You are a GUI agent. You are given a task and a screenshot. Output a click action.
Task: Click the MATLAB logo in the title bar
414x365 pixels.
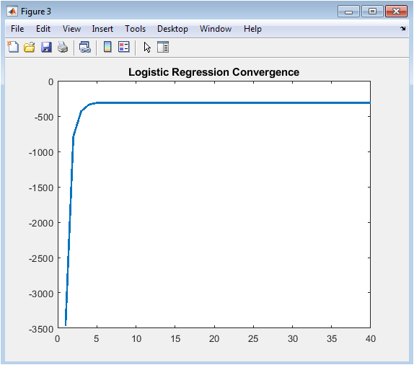(12, 12)
